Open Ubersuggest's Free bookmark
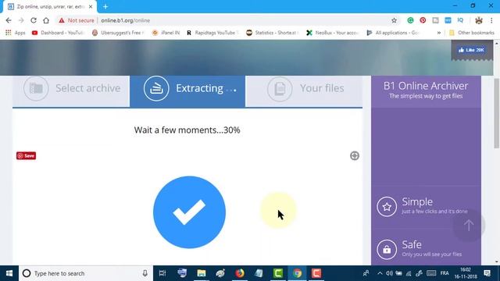The height and width of the screenshot is (281, 500). pyautogui.click(x=118, y=33)
